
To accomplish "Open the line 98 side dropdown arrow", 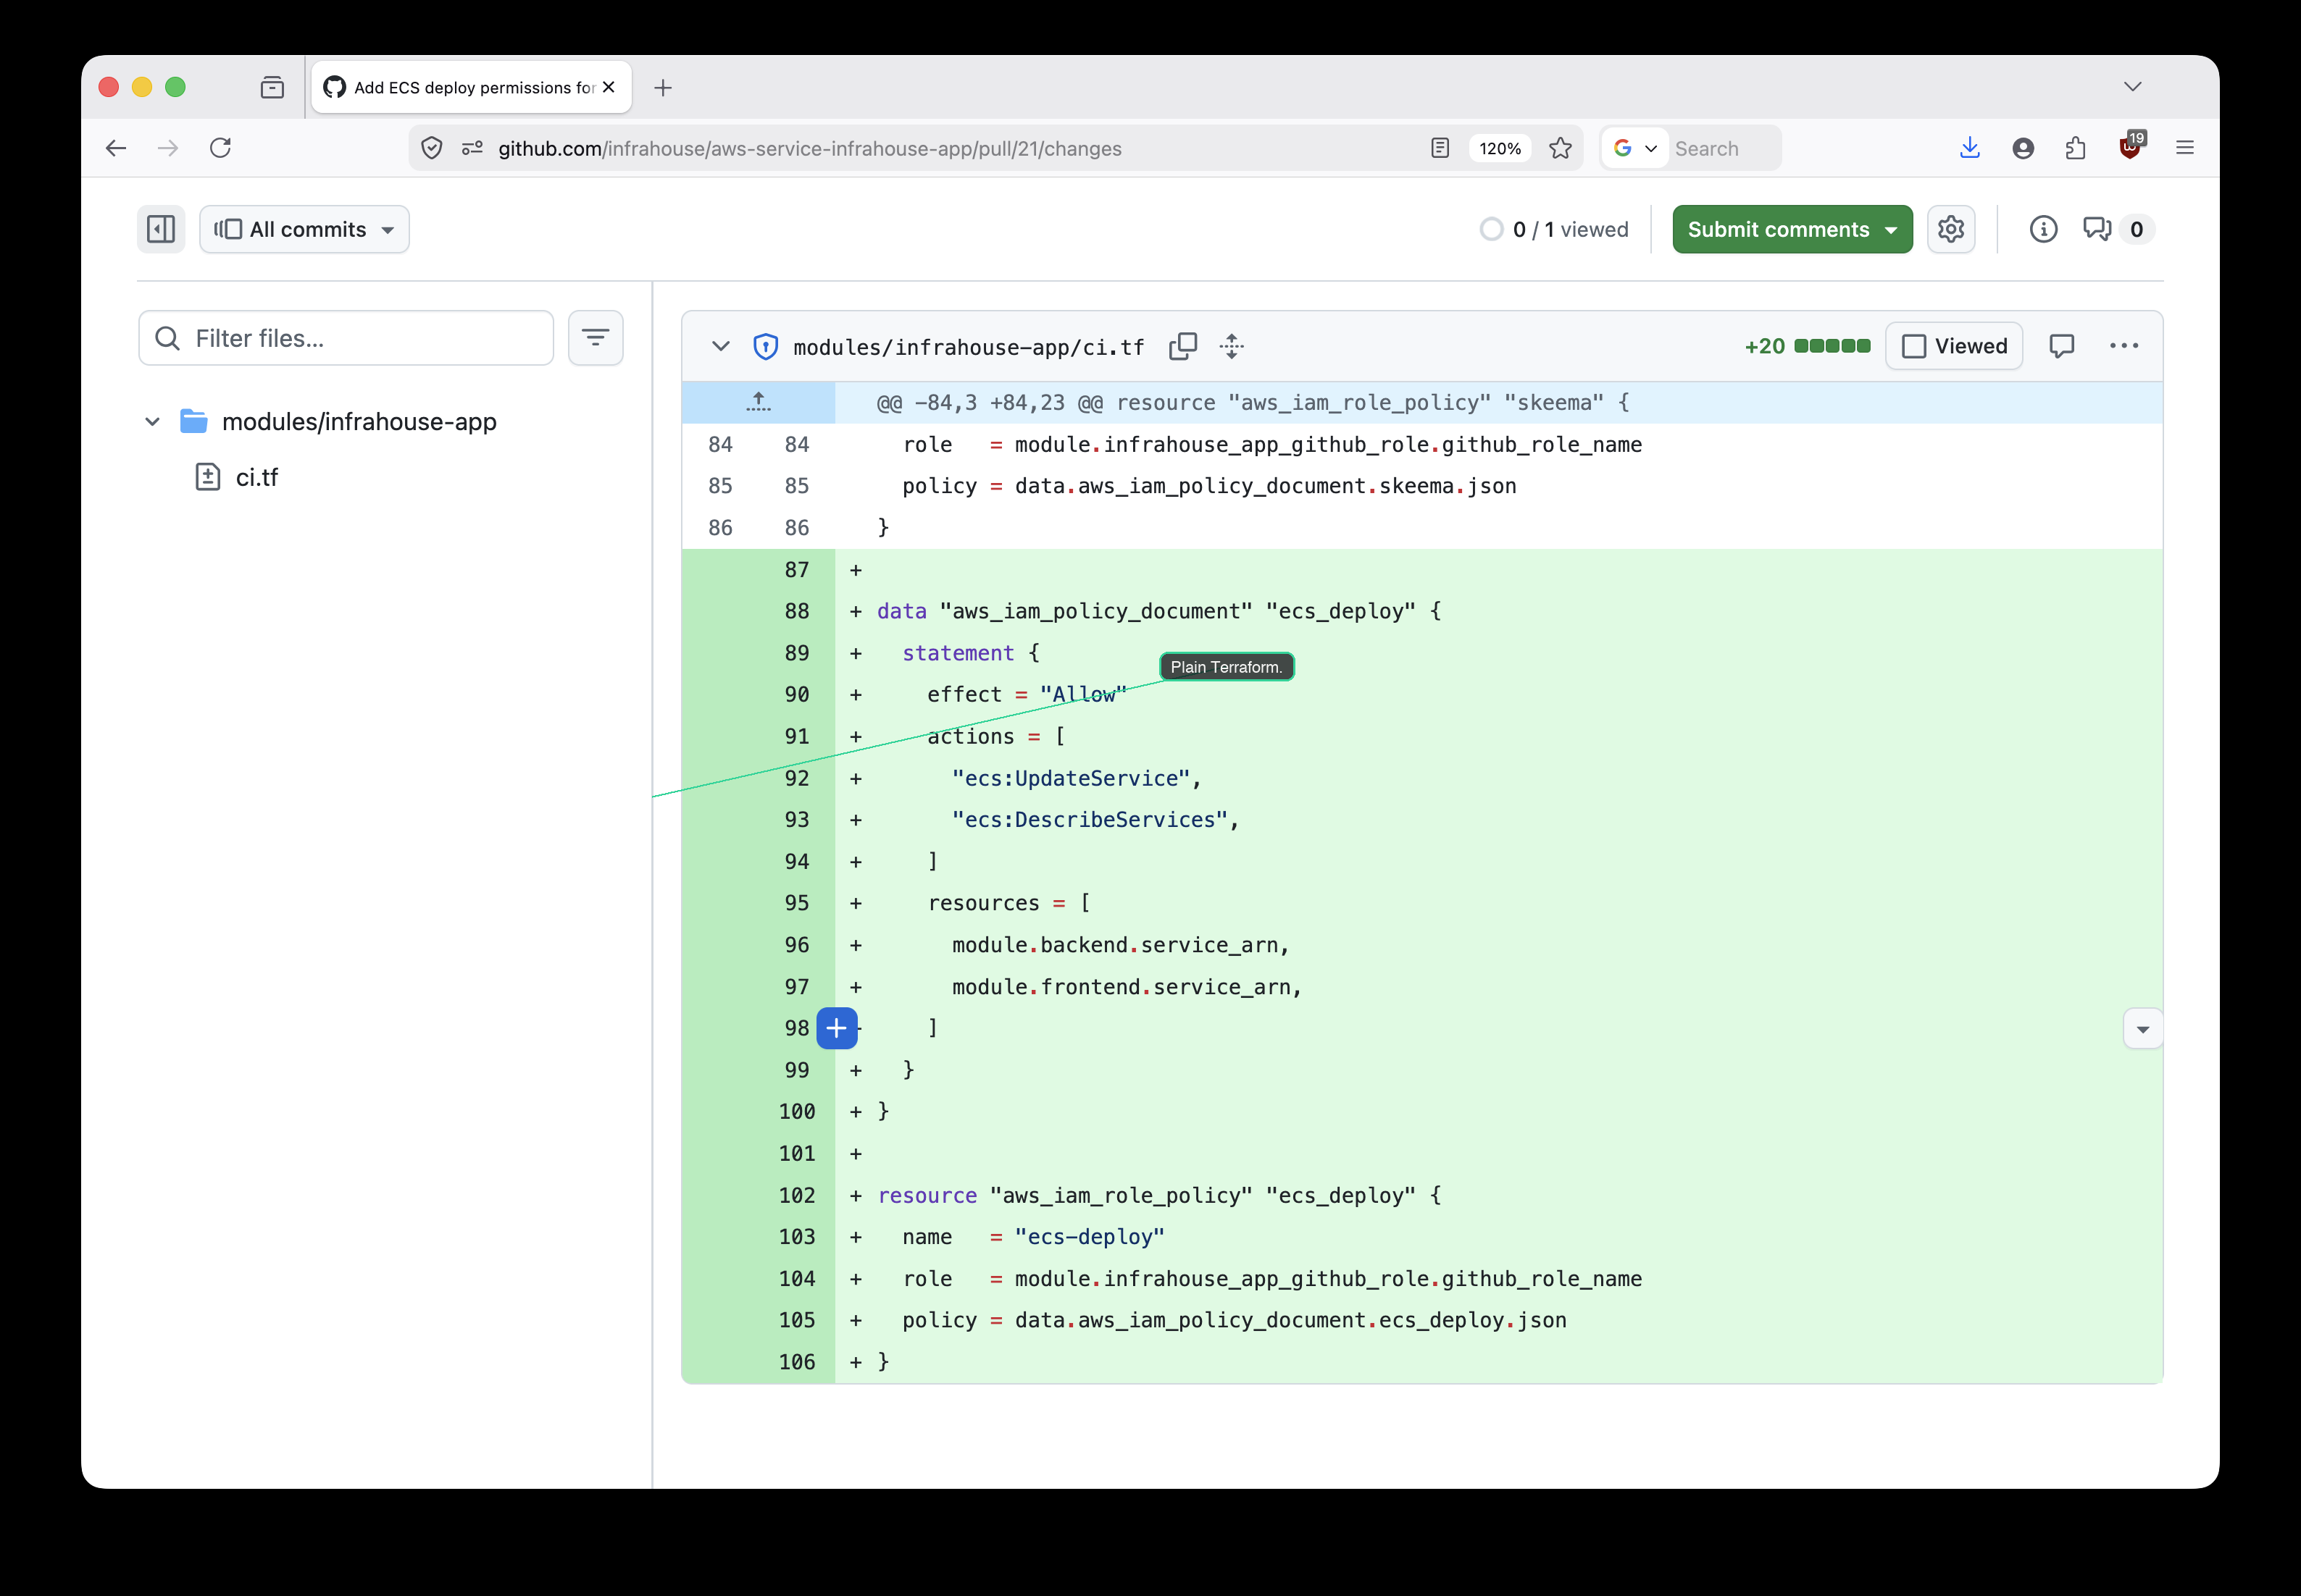I will coord(2143,1029).
